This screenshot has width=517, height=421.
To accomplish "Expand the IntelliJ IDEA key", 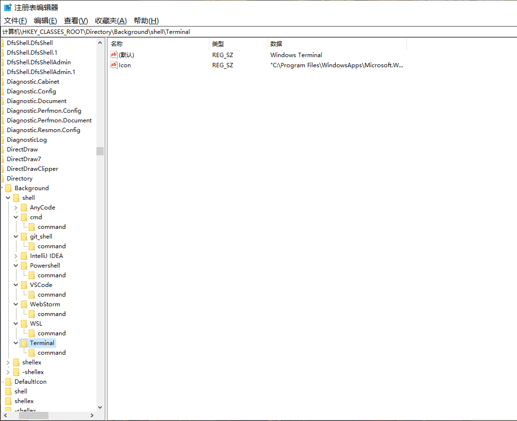I will [16, 256].
